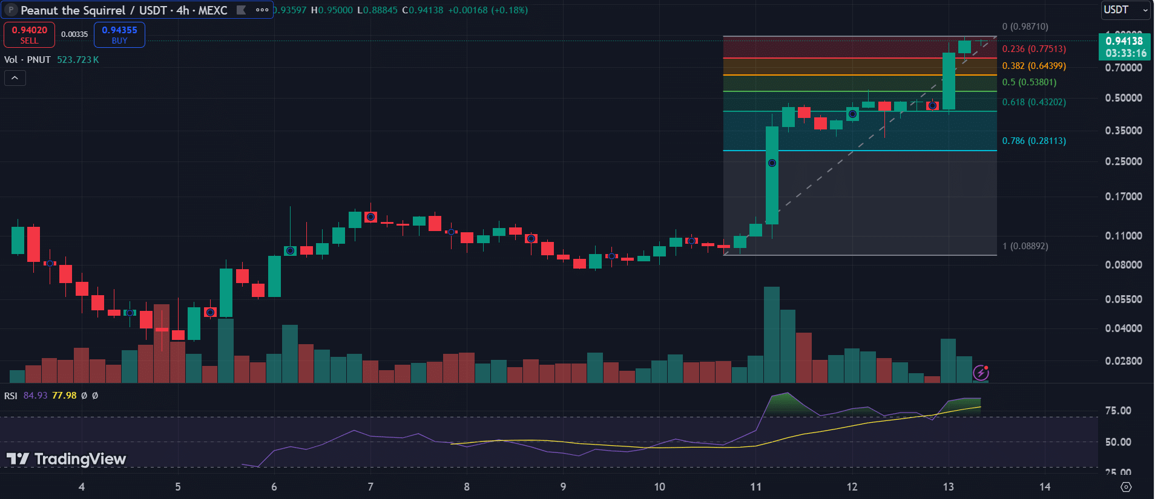The width and height of the screenshot is (1155, 499).
Task: Click price axis label 0.08000
Action: coord(1124,265)
